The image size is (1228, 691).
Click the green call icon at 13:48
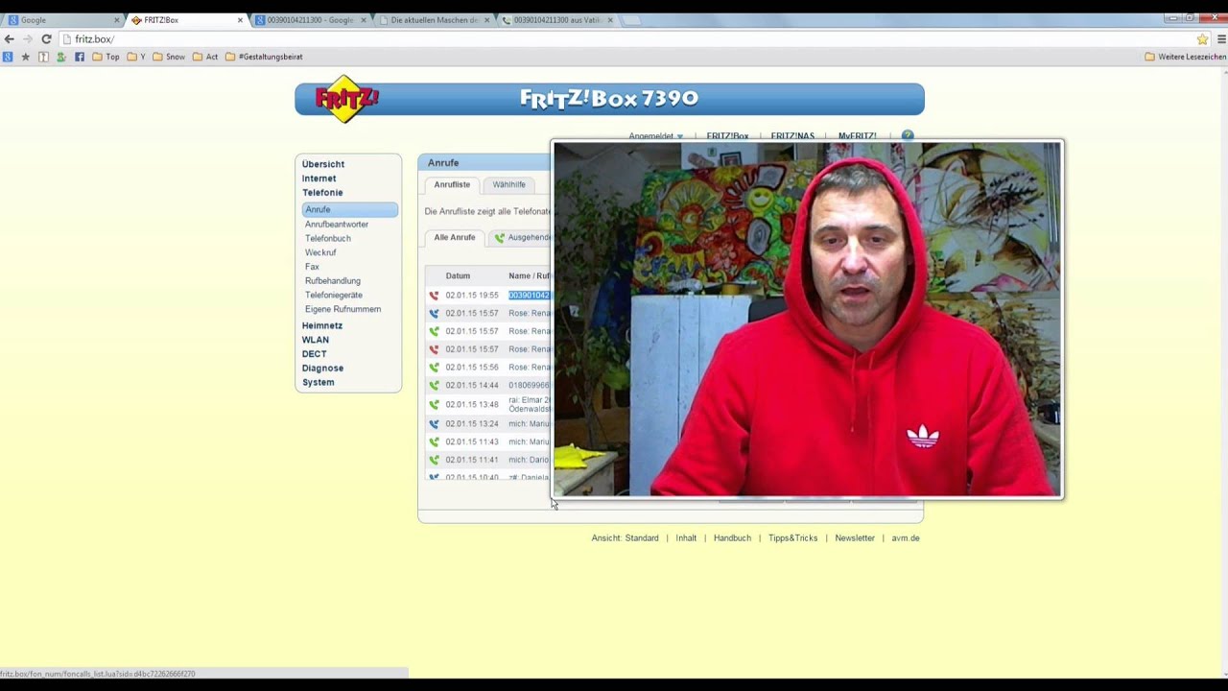point(434,404)
